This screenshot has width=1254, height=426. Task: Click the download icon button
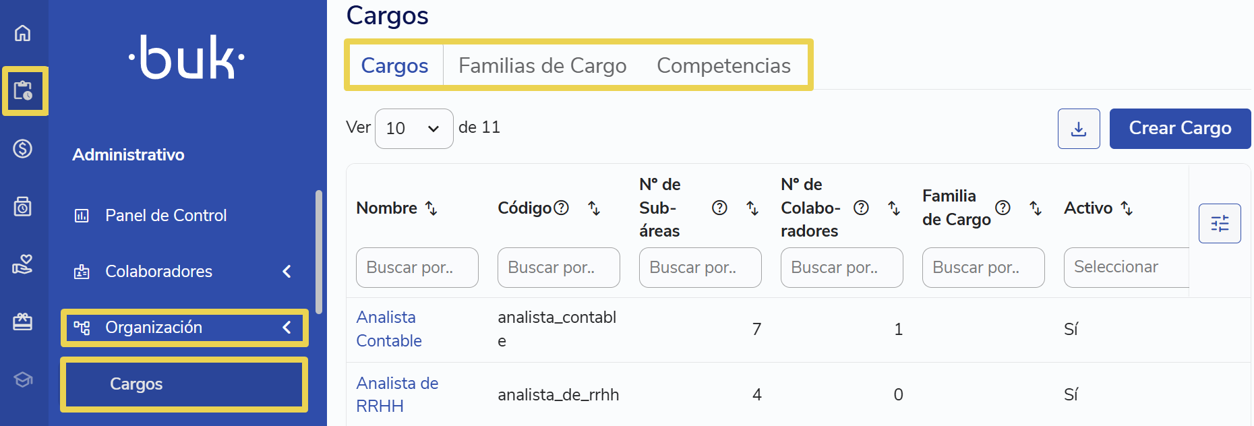click(x=1079, y=129)
